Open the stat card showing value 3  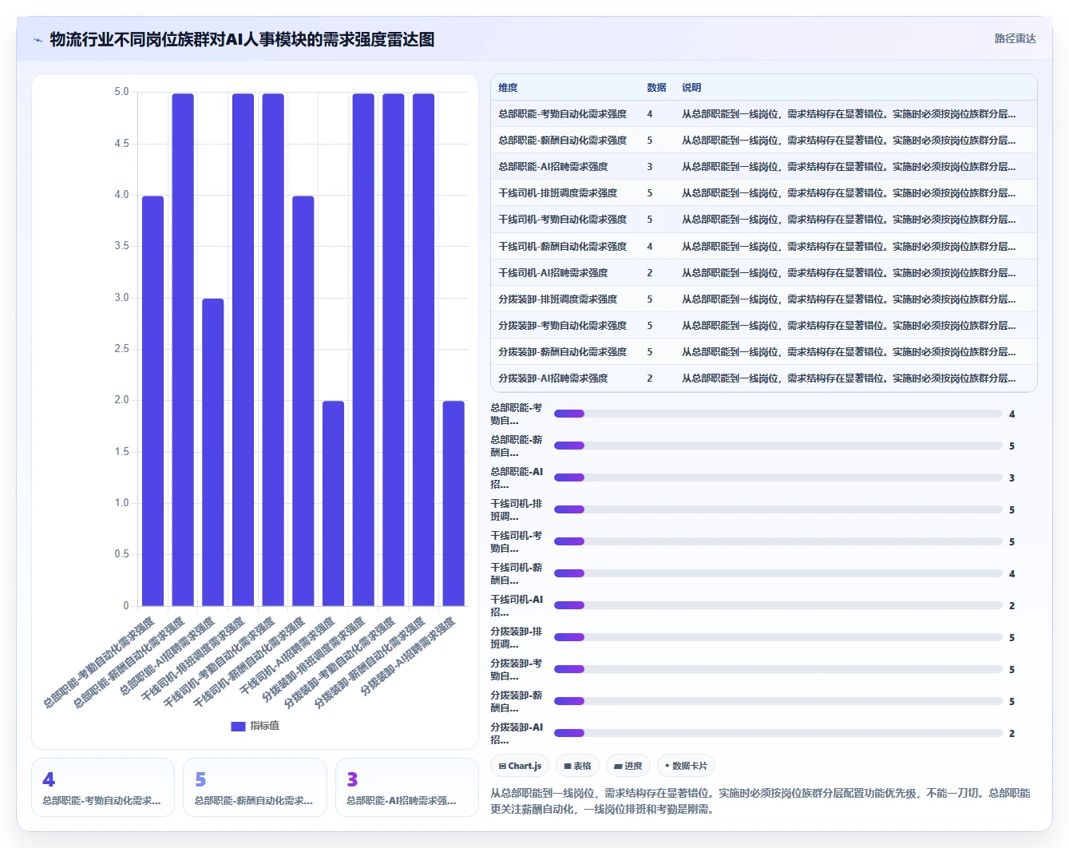[x=407, y=787]
